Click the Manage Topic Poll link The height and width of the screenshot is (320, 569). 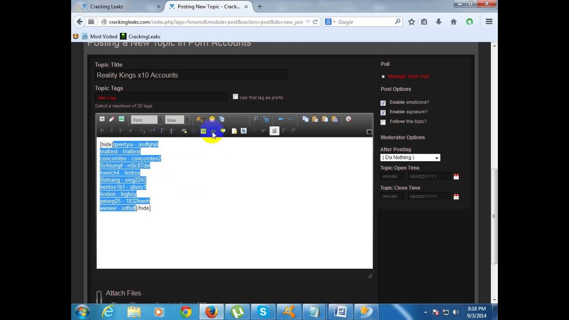pos(409,76)
